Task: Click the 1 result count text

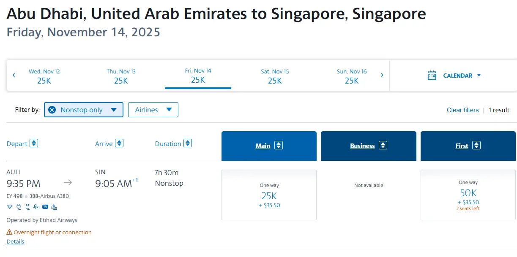Action: pos(499,110)
